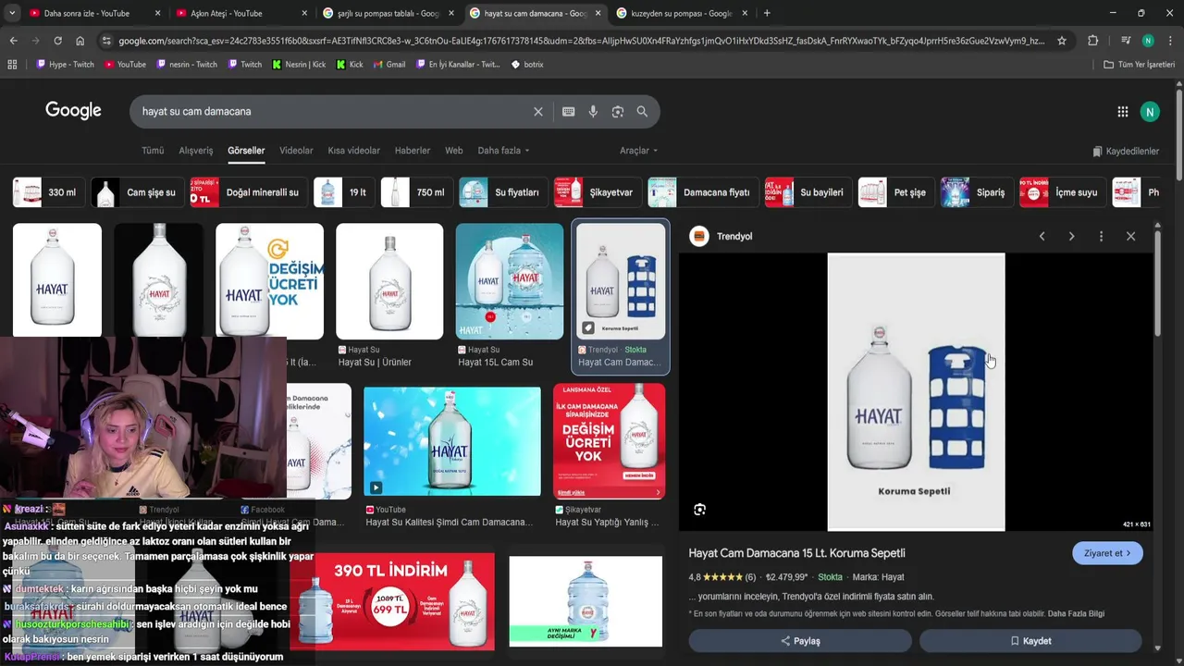
Task: Click the Google logo
Action: 73,111
